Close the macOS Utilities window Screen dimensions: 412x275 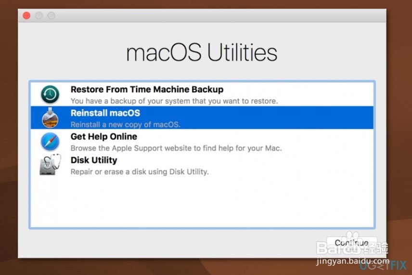26,15
